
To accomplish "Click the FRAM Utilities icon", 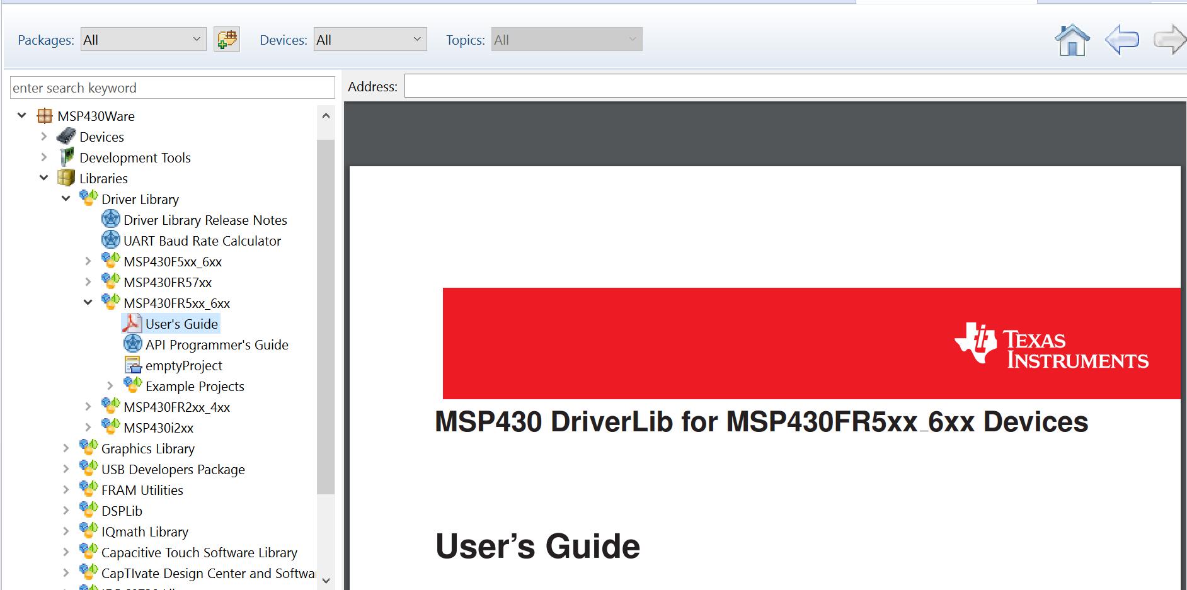I will pos(89,489).
